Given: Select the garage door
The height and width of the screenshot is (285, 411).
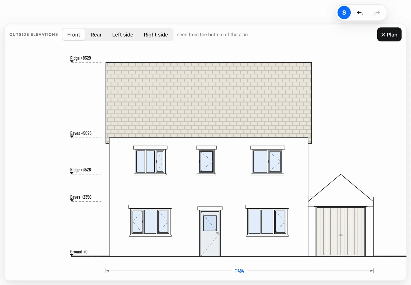Looking at the screenshot, I should click(341, 231).
